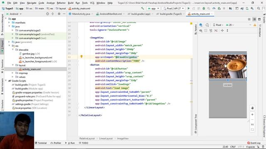Switch to Split view mode

tap(254, 19)
